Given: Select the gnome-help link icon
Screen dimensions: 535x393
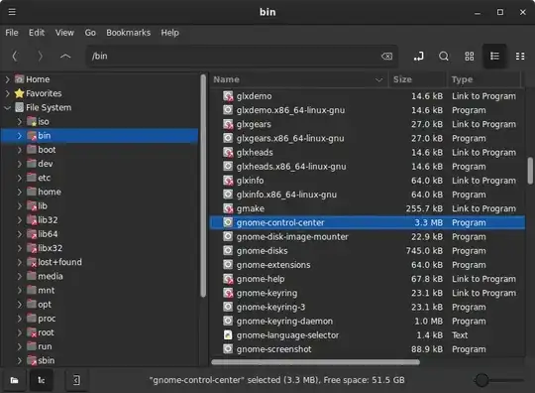Looking at the screenshot, I should [x=228, y=279].
